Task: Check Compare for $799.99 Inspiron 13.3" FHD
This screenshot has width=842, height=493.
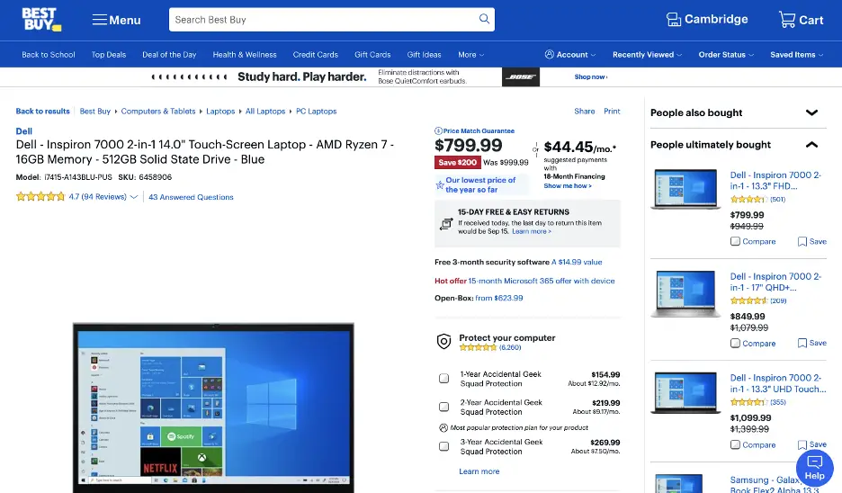Action: (x=735, y=241)
